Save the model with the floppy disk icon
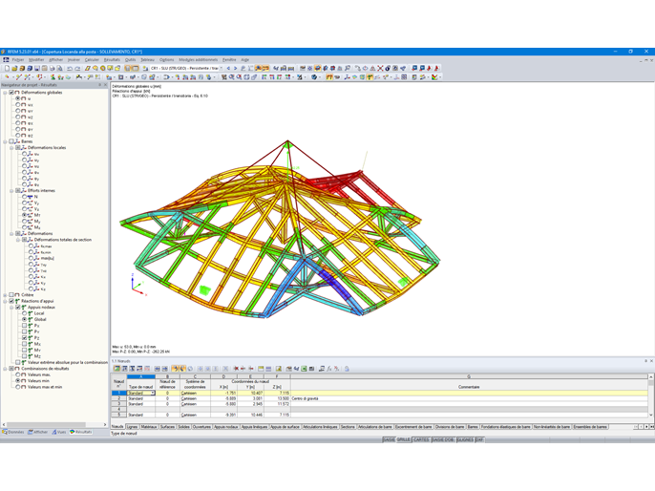This screenshot has width=655, height=491. 36,68
